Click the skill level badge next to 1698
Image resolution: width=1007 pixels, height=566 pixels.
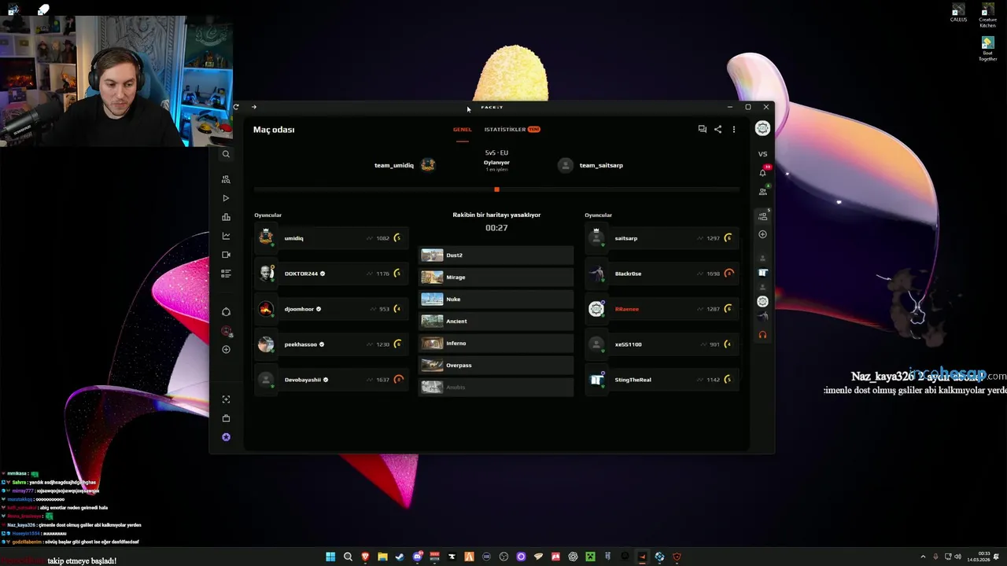pyautogui.click(x=729, y=274)
